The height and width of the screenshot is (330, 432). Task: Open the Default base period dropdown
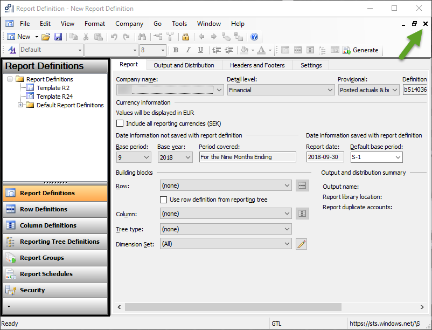[398, 157]
